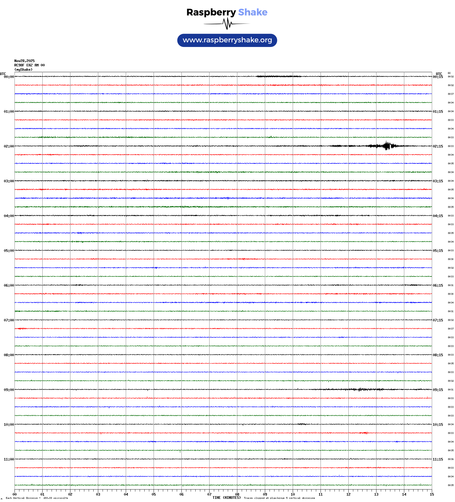Click the 07 minute tick on bottom axis
The height and width of the screenshot is (502, 455).
[209, 494]
